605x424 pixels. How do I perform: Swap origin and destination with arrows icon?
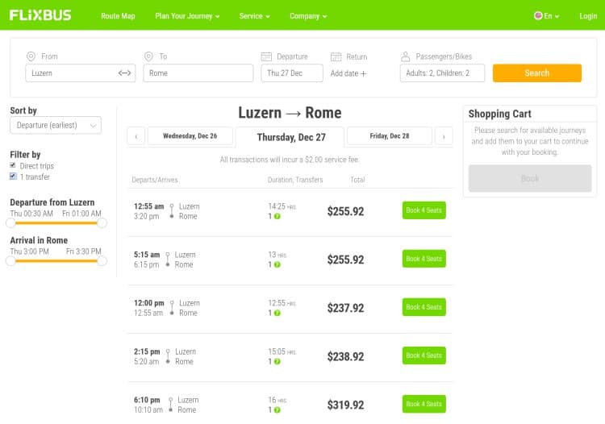pyautogui.click(x=124, y=73)
